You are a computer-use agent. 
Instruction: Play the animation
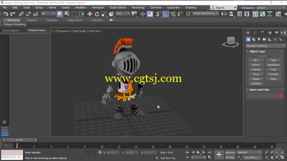click(198, 152)
